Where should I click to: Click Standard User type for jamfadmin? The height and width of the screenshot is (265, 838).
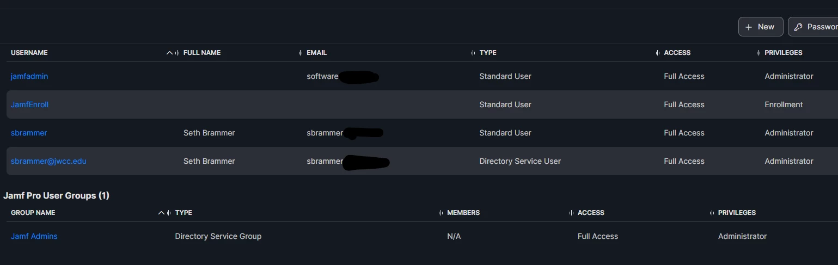click(505, 76)
